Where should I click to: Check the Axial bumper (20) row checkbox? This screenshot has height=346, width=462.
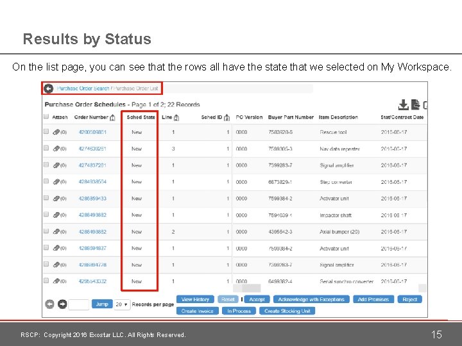(46, 231)
